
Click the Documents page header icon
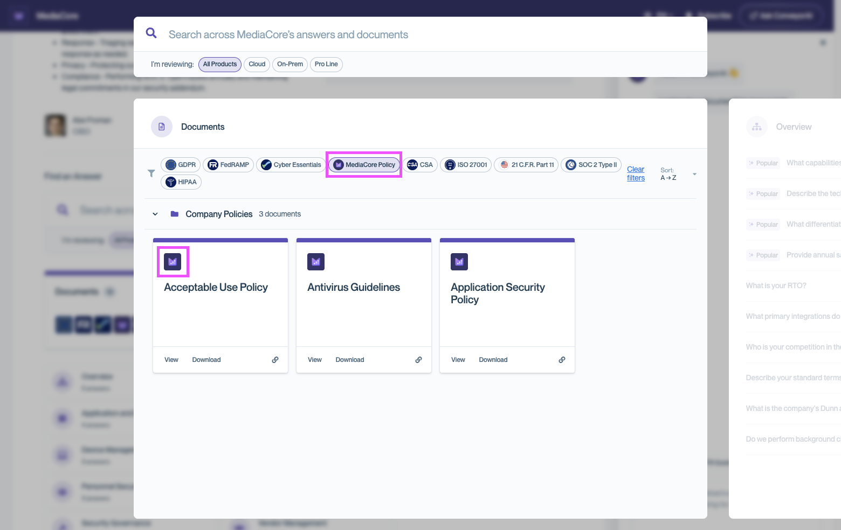162,127
